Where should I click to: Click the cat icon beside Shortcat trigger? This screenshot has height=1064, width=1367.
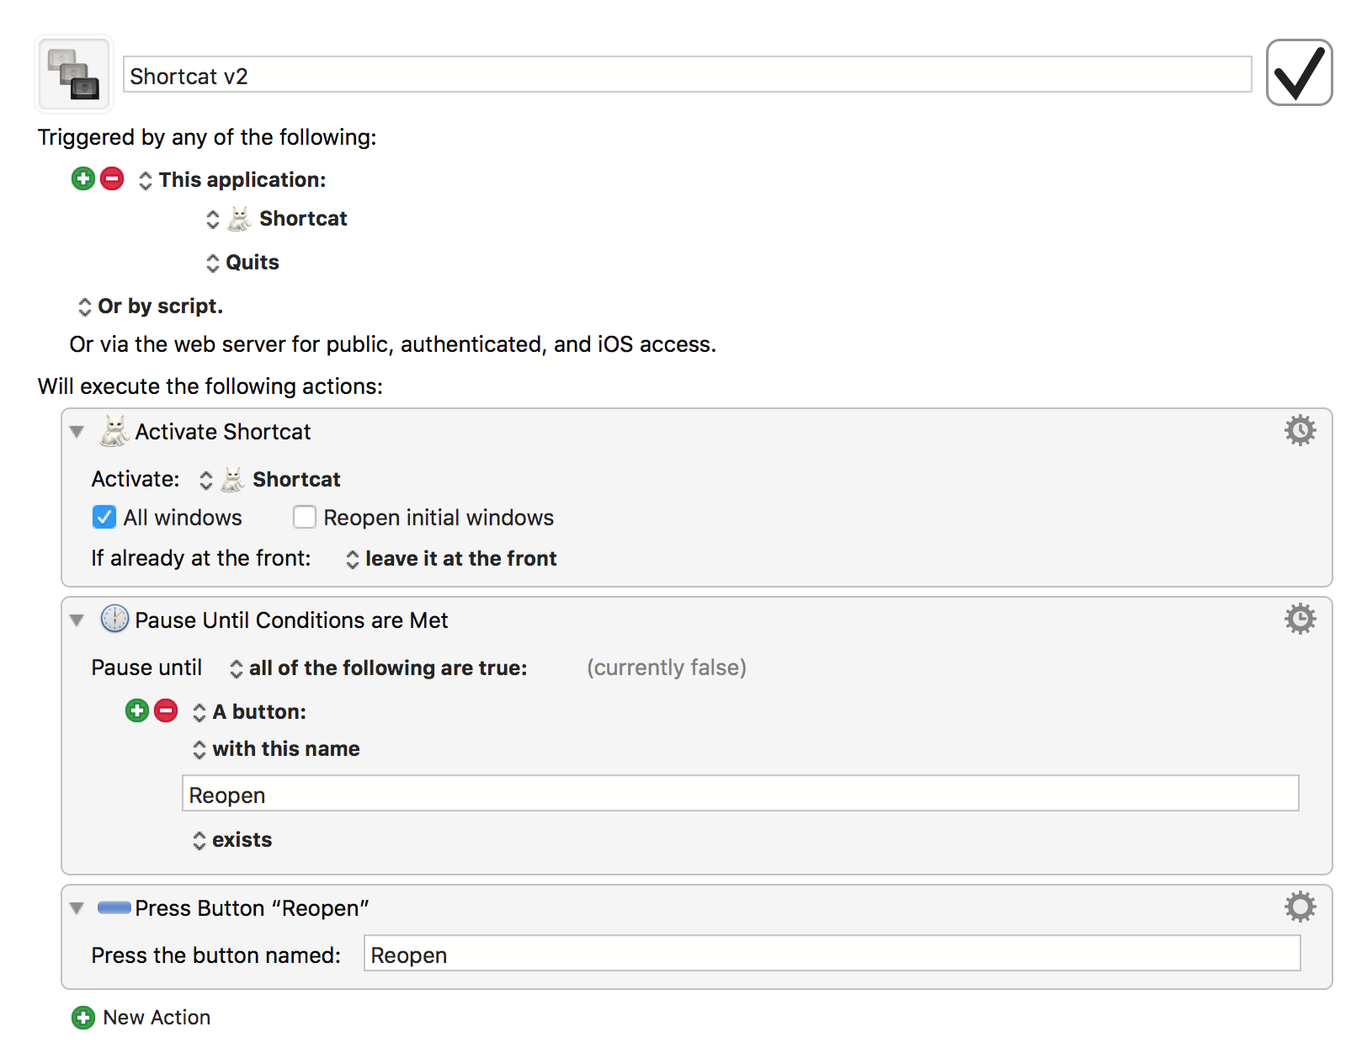coord(240,219)
